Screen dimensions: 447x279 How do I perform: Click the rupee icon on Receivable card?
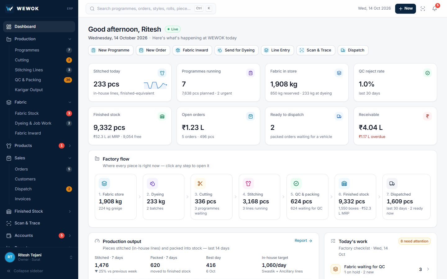coord(427,116)
